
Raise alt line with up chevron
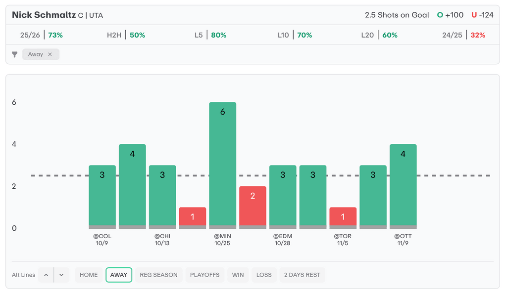click(46, 275)
